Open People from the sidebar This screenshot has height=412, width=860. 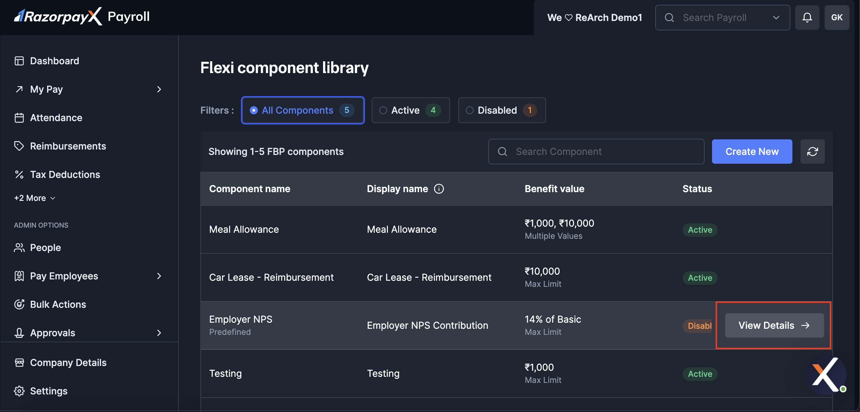point(45,248)
